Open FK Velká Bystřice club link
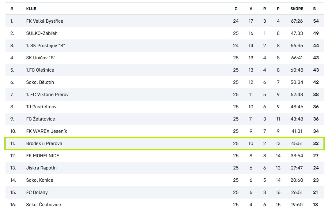This screenshot has width=328, height=212. [x=44, y=21]
